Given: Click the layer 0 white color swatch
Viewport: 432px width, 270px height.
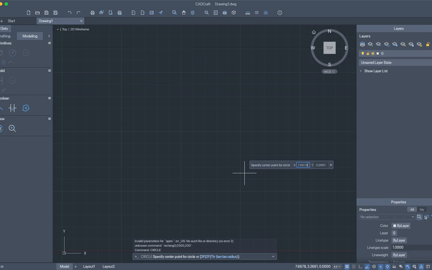Looking at the screenshot, I should point(378,53).
